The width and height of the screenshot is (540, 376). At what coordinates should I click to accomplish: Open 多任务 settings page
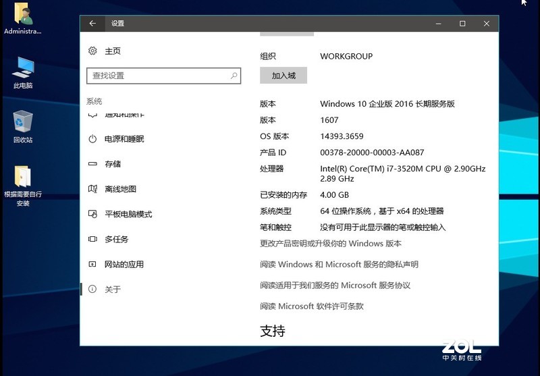(116, 239)
